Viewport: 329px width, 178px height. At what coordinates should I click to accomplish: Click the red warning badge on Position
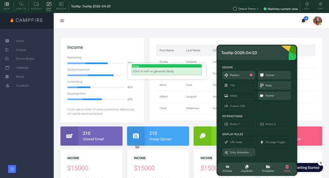point(251,75)
